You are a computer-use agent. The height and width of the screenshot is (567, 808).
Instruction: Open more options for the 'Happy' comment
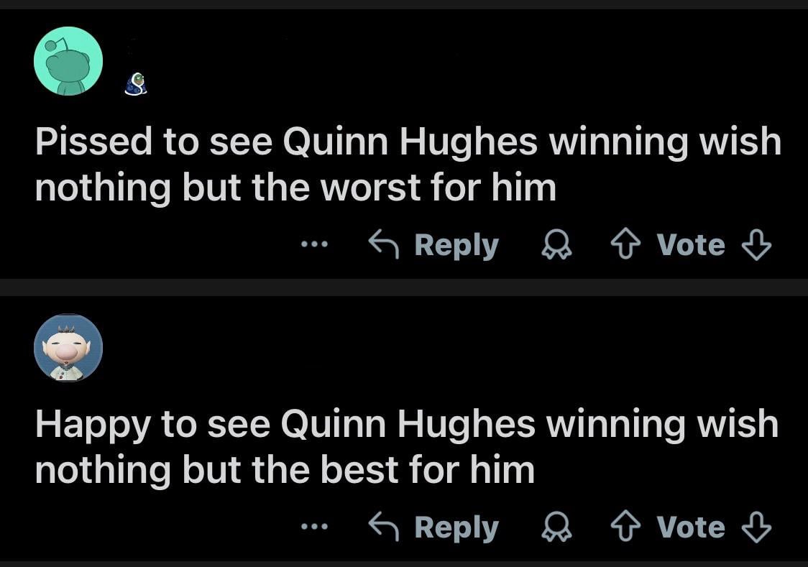[314, 528]
